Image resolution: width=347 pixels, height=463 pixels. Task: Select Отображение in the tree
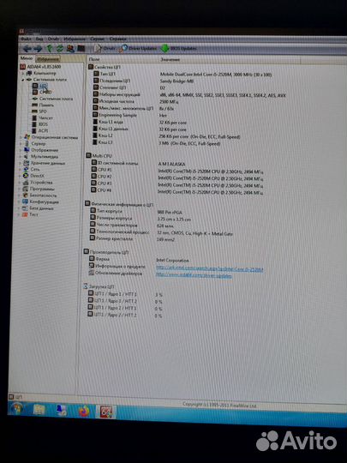(42, 150)
